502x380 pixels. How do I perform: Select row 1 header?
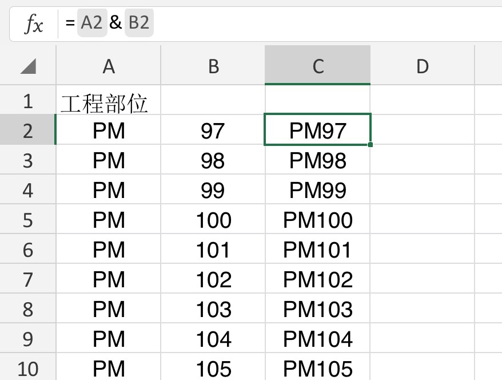pos(28,101)
